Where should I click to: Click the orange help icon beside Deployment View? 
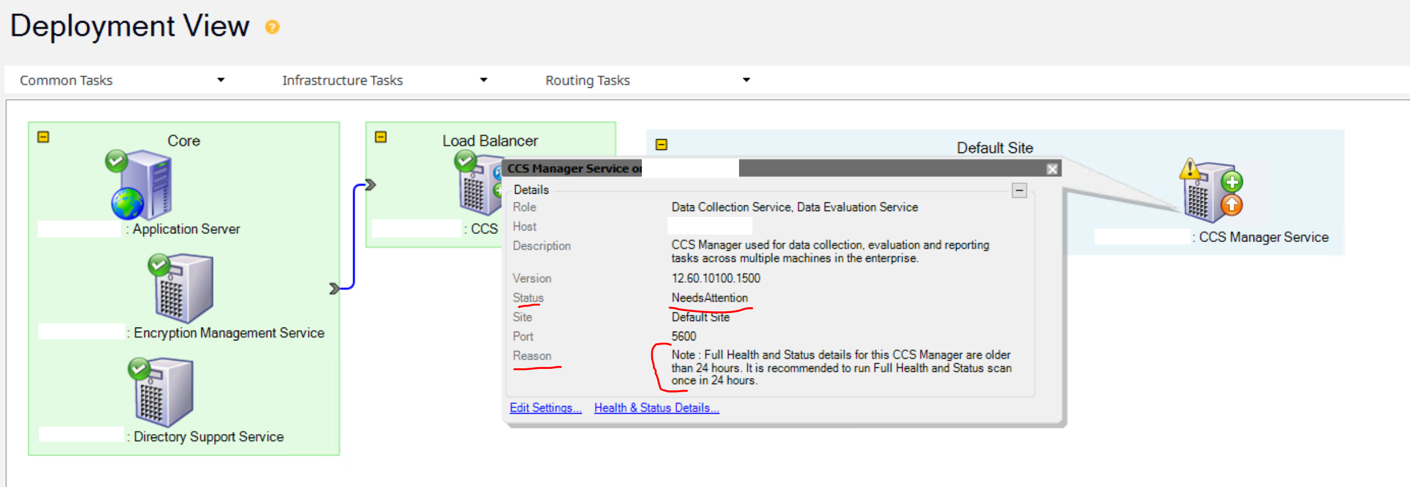272,27
